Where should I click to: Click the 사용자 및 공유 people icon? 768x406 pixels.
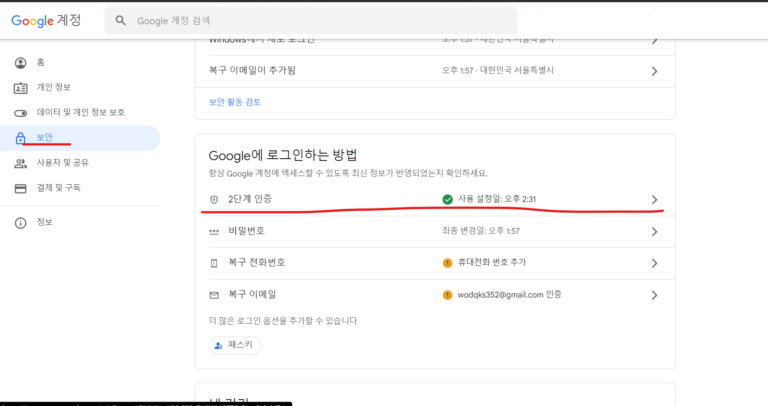click(x=21, y=164)
